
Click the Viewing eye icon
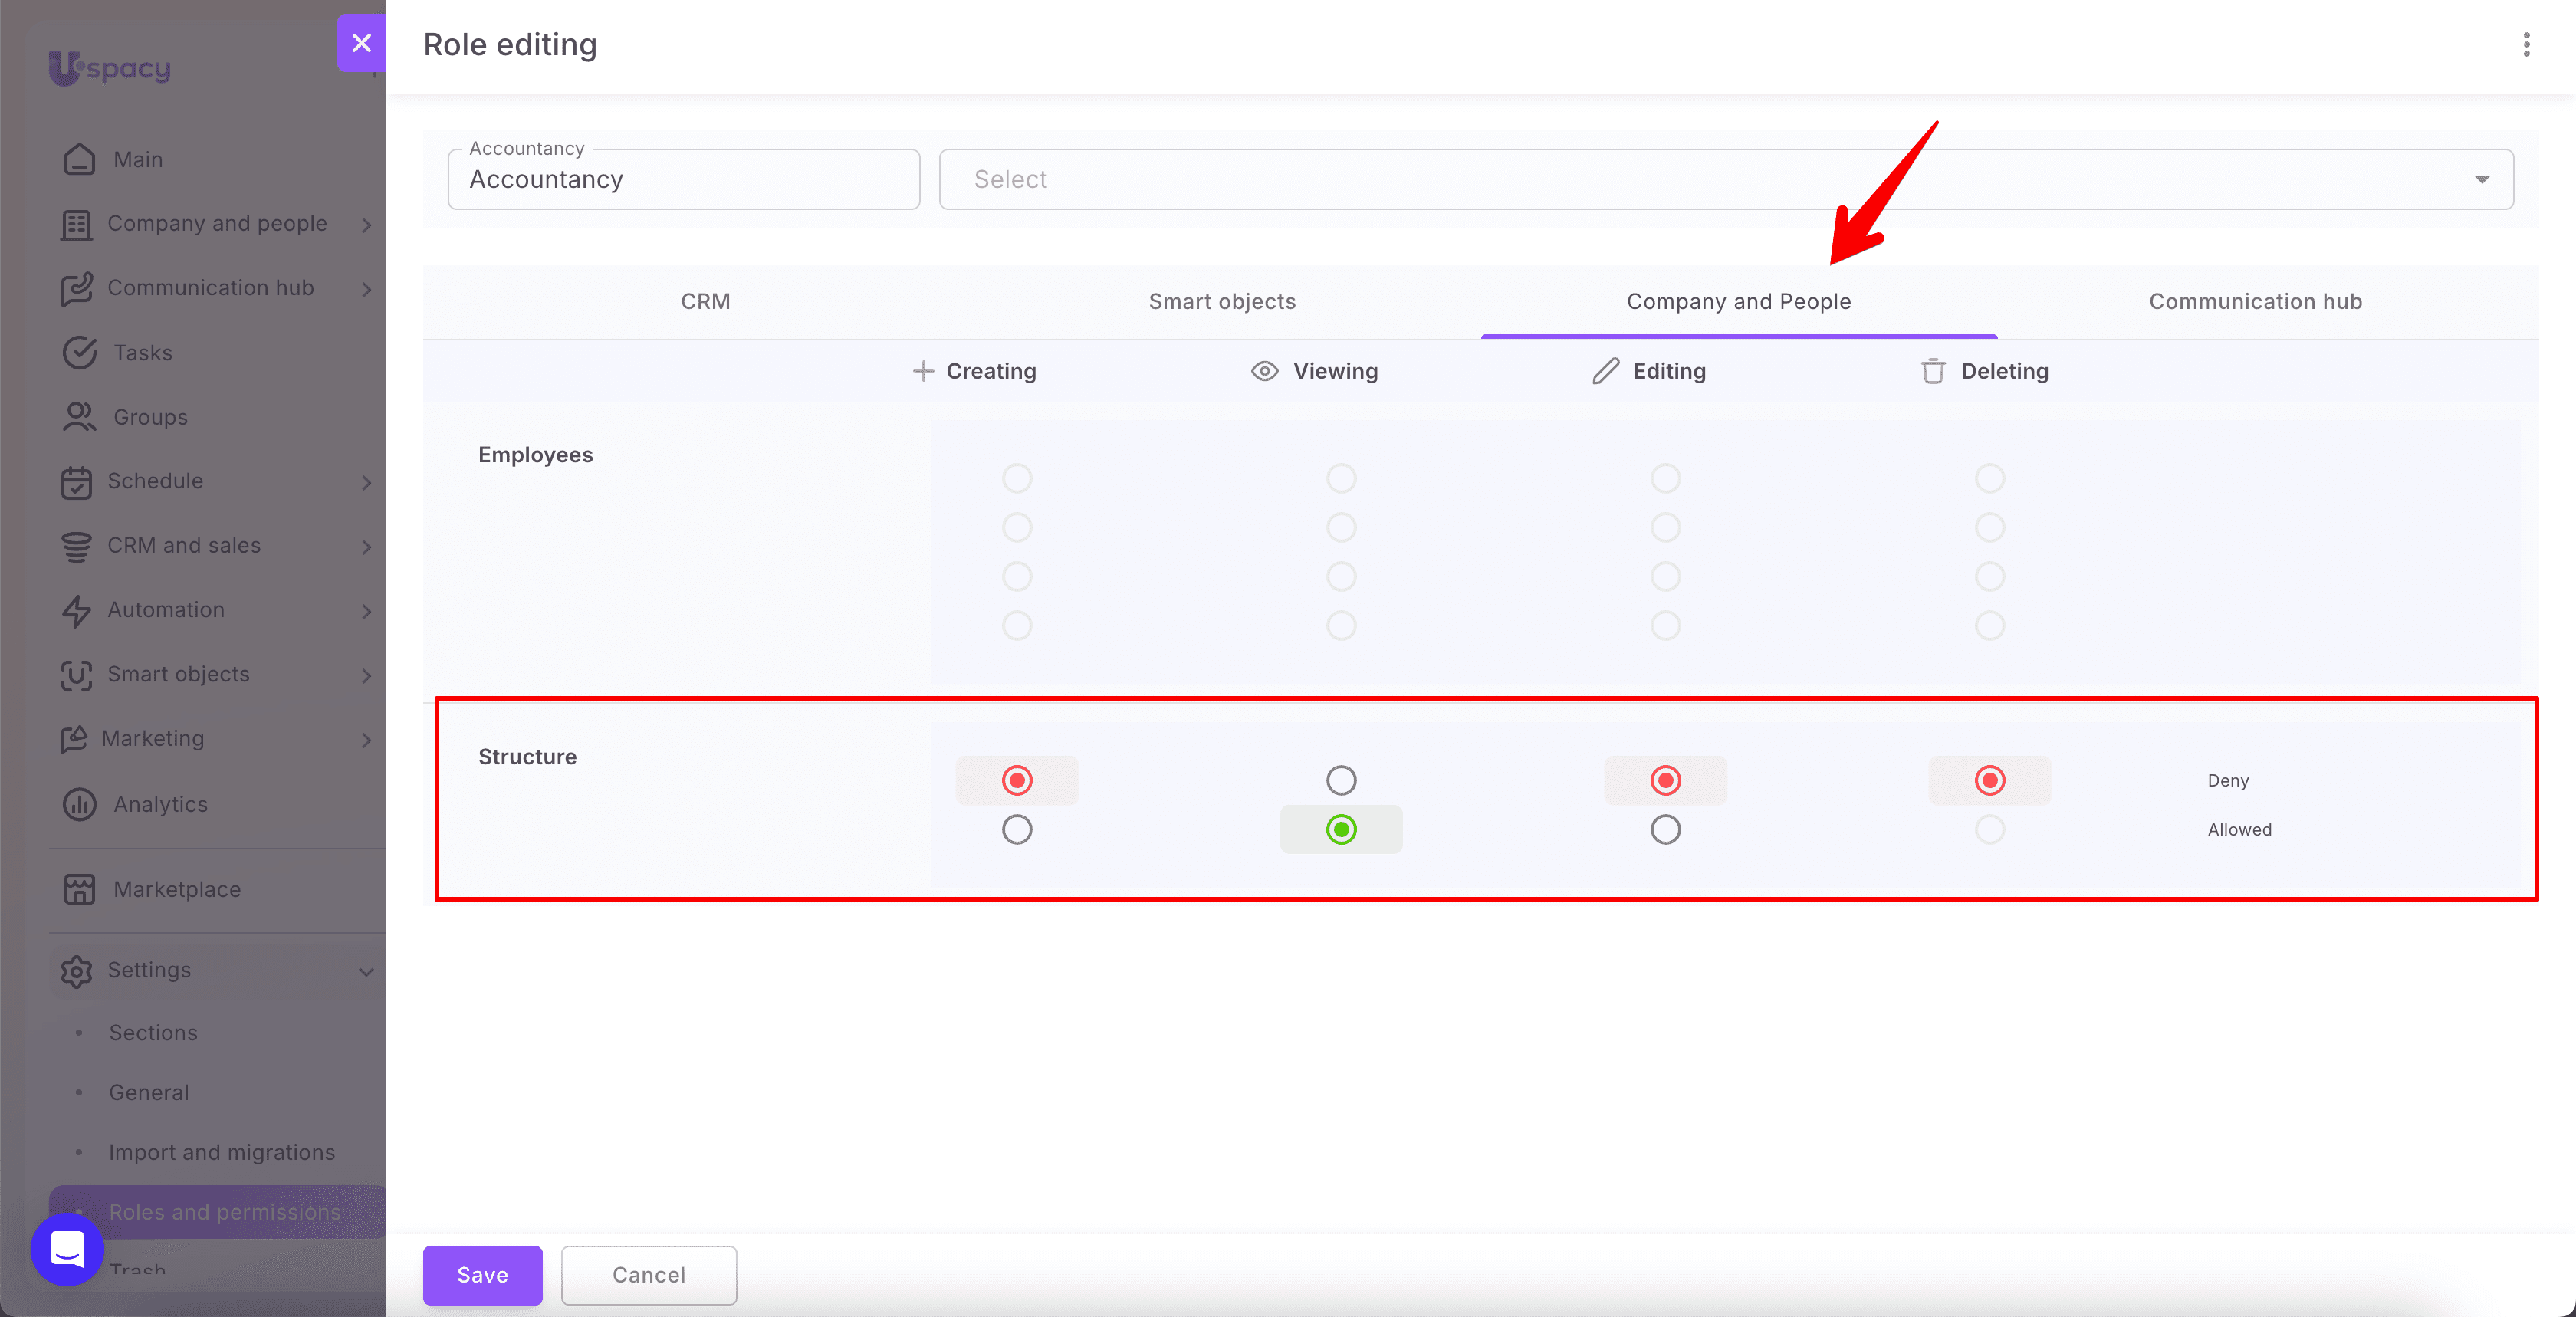[1264, 371]
